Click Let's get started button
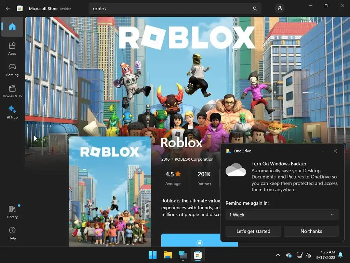 click(253, 231)
